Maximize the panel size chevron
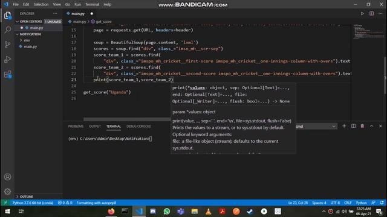Image resolution: width=387 pixels, height=217 pixels. 371,126
